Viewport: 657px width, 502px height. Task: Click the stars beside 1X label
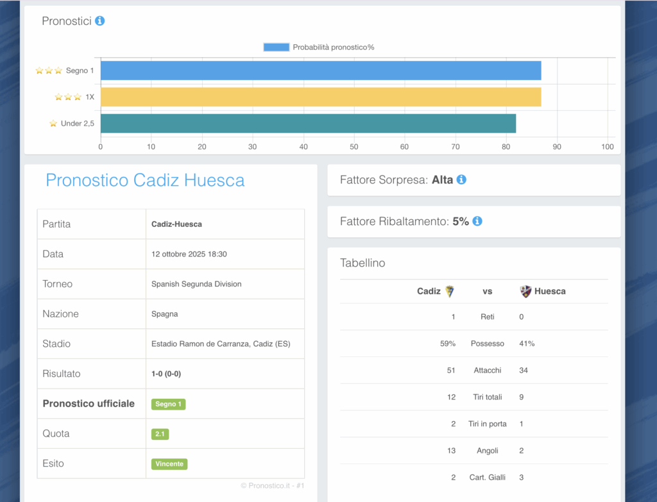(x=68, y=97)
